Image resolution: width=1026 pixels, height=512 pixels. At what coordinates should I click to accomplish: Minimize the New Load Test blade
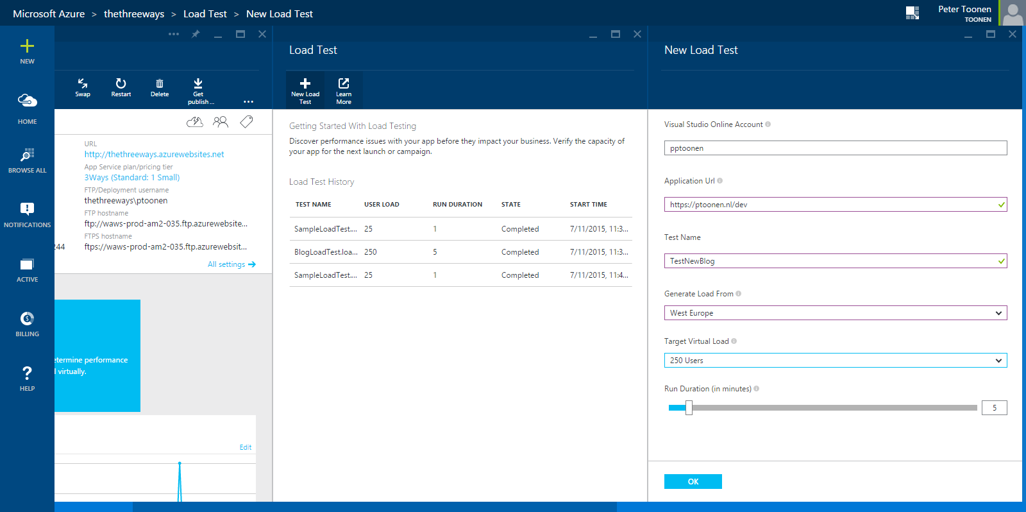pyautogui.click(x=968, y=35)
